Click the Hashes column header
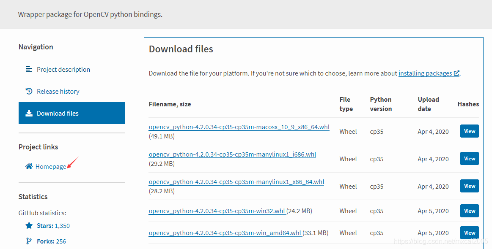The height and width of the screenshot is (249, 492). tap(468, 104)
